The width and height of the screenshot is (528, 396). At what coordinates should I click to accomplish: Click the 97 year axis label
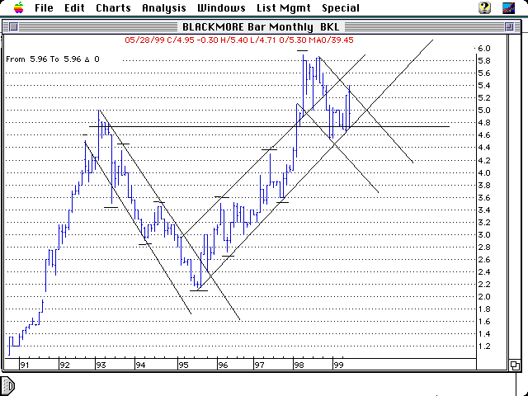tap(259, 365)
